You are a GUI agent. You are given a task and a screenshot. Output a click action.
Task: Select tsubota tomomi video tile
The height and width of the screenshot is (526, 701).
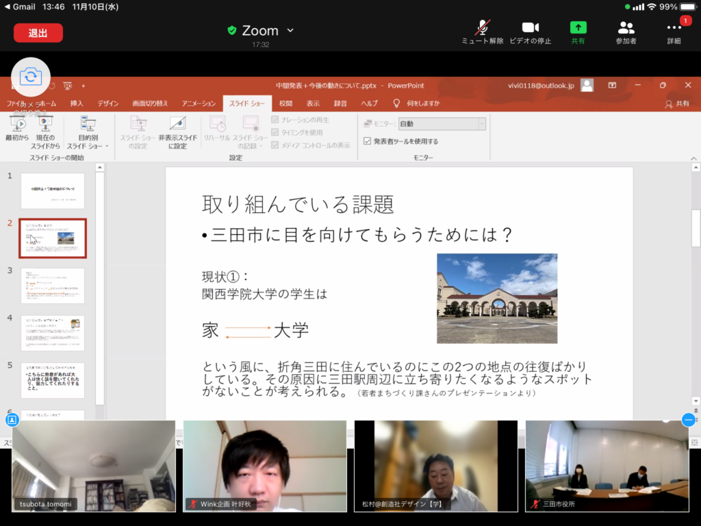point(93,466)
